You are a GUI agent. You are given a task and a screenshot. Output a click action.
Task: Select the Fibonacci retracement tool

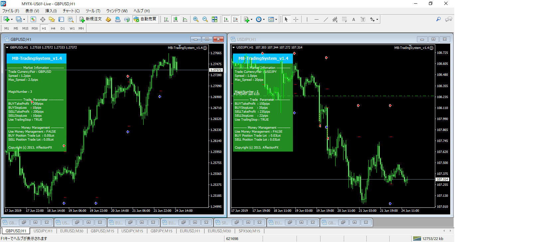click(344, 19)
